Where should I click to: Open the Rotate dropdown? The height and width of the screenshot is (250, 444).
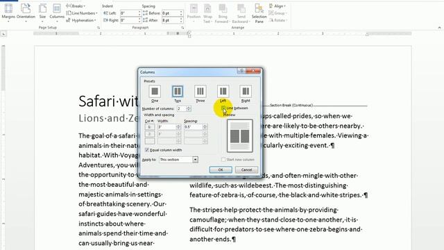[278, 20]
